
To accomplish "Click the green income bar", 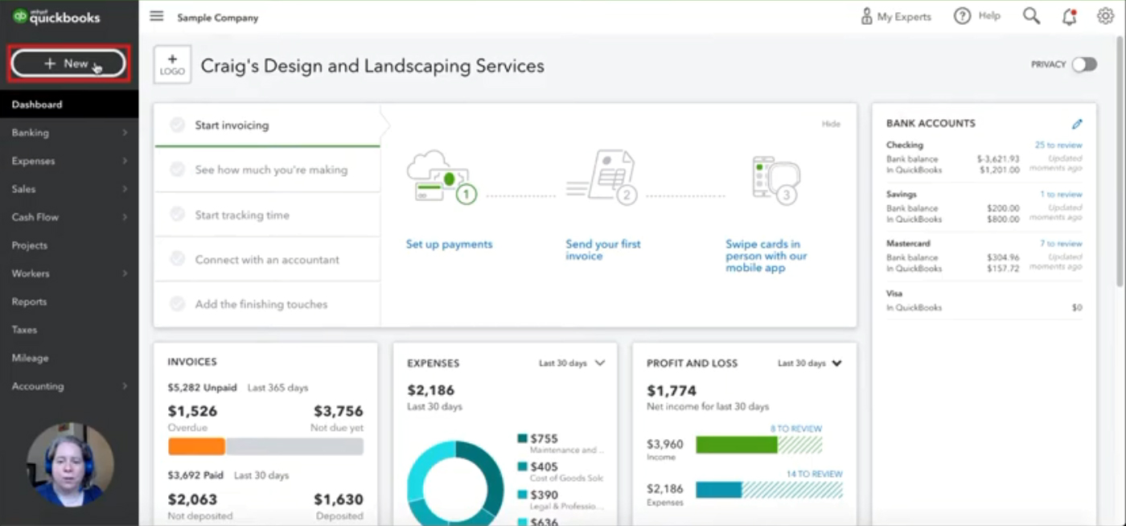I will coord(737,445).
